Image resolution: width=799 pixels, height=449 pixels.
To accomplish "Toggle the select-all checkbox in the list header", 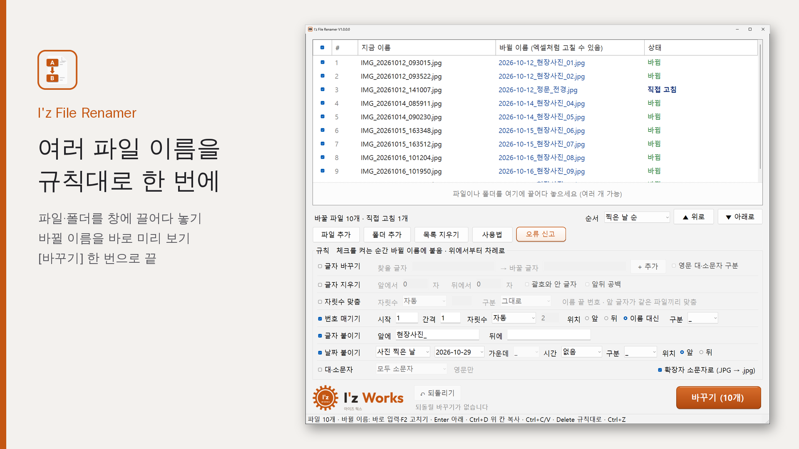I will (323, 47).
